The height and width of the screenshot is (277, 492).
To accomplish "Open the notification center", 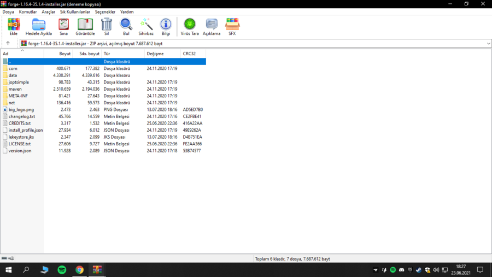I will coord(480,270).
